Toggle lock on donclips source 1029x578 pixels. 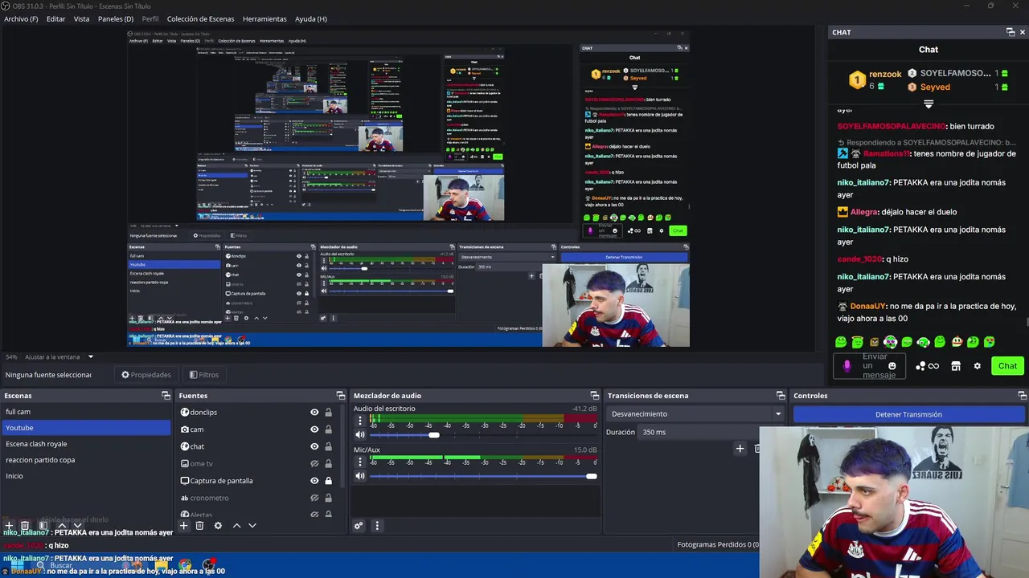(328, 413)
